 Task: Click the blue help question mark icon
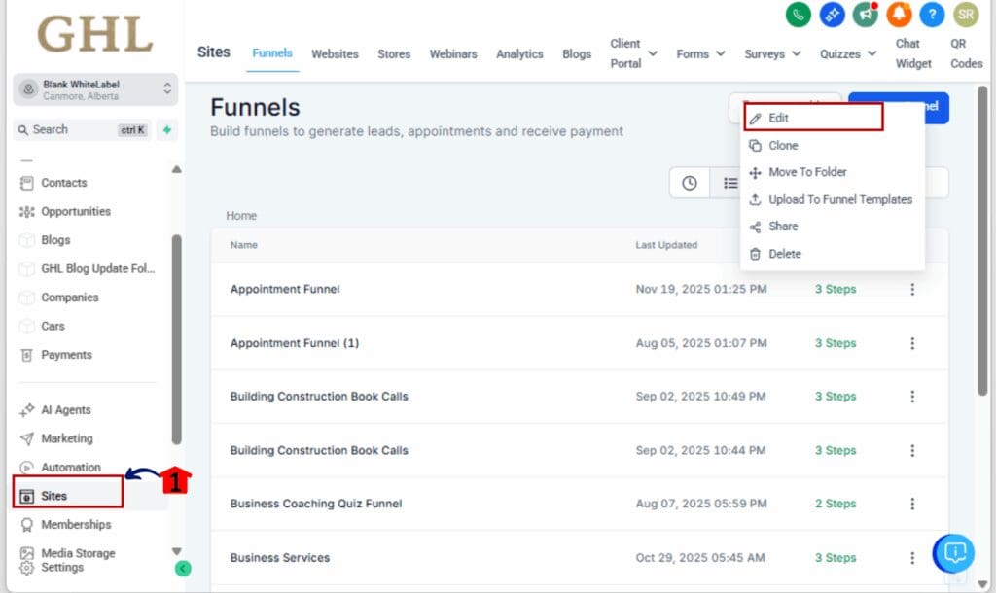[932, 15]
